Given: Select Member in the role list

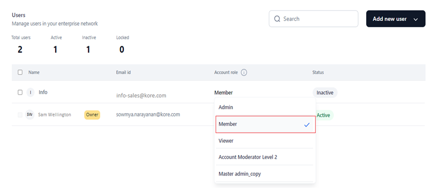Looking at the screenshot, I should click(x=265, y=124).
